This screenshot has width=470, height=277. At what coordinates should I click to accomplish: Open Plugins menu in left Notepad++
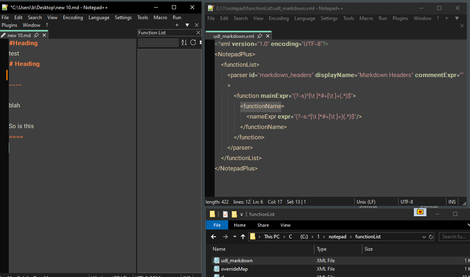9,25
